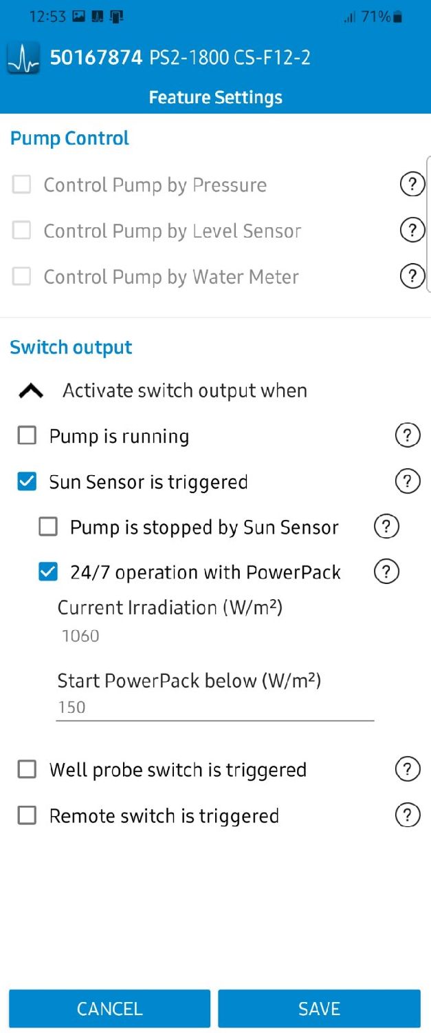Enable the Pump is running checkbox
Image resolution: width=431 pixels, height=1033 pixels.
(27, 436)
